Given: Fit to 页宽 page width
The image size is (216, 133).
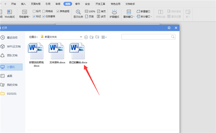Looking at the screenshot, I should [x=89, y=17].
